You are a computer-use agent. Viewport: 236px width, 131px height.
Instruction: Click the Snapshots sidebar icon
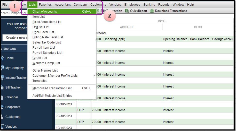[2, 107]
